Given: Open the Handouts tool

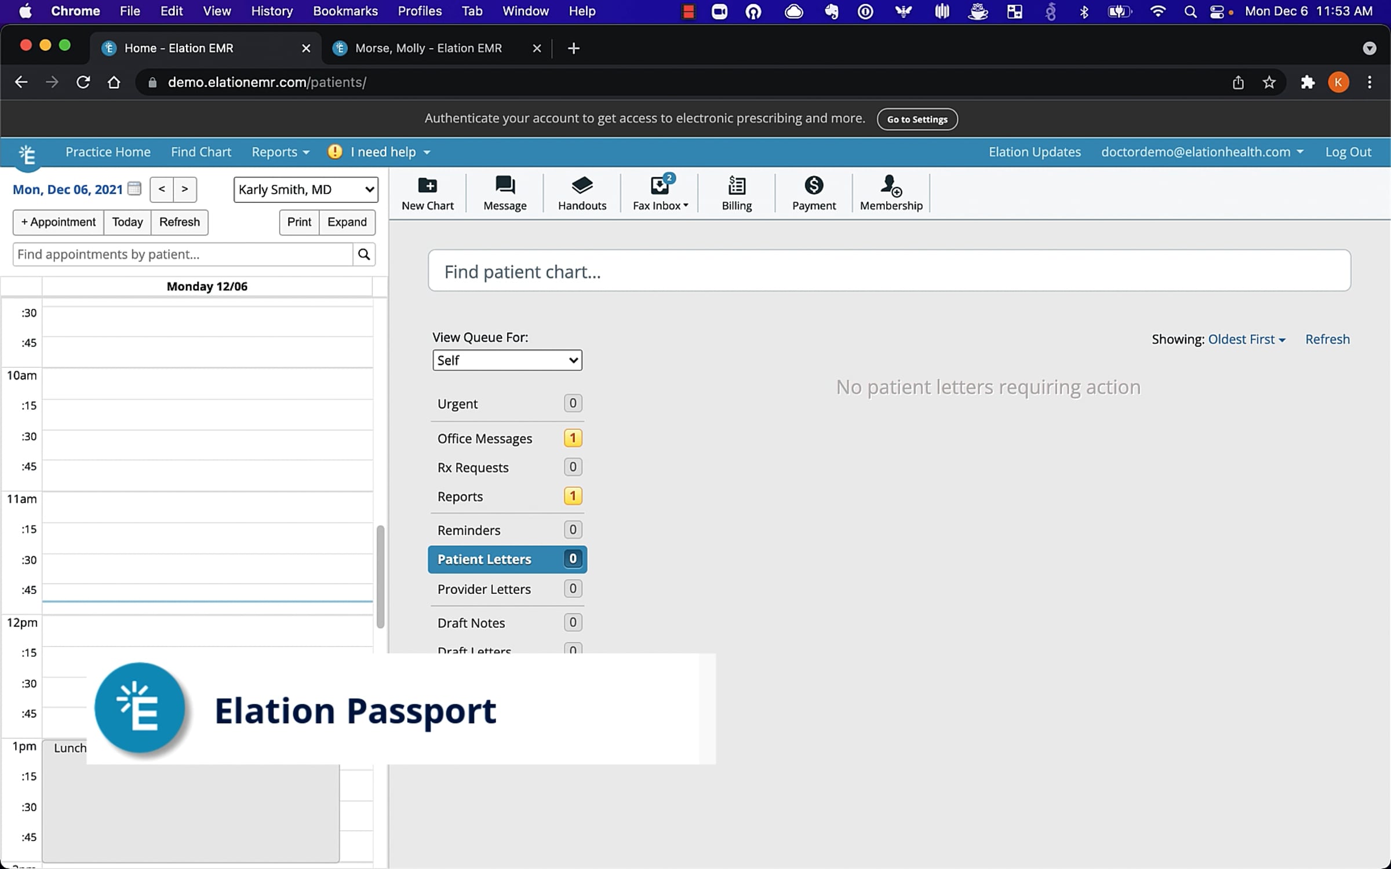Looking at the screenshot, I should (582, 193).
